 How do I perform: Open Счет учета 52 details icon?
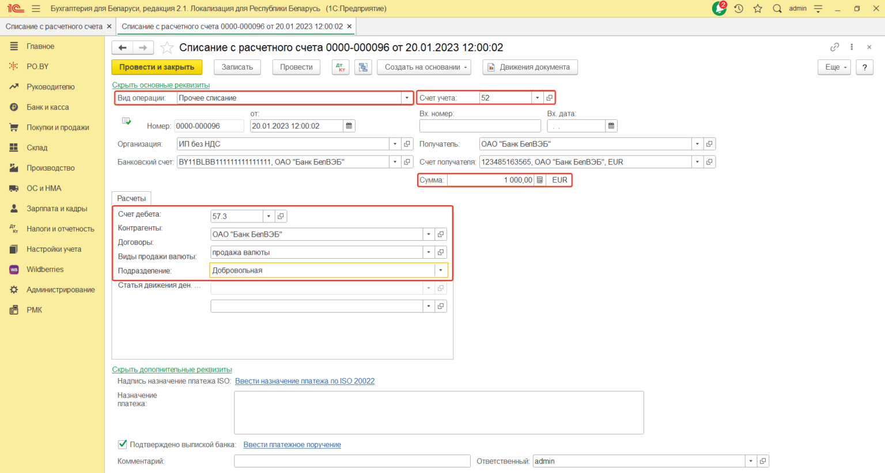(x=549, y=98)
